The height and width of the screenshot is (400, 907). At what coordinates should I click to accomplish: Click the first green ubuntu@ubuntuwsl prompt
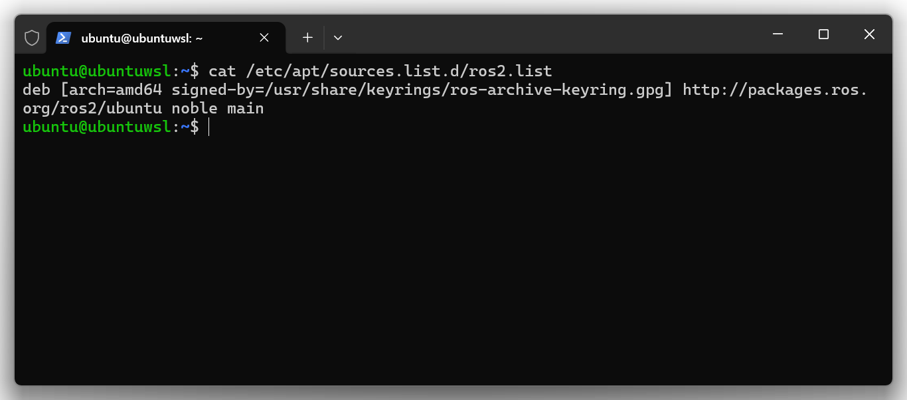tap(97, 71)
